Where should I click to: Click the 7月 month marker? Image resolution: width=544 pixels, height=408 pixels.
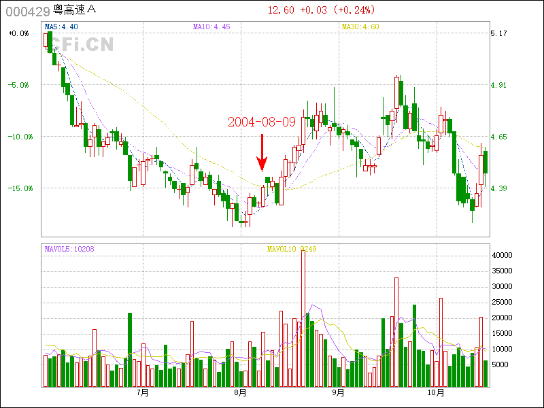click(142, 393)
